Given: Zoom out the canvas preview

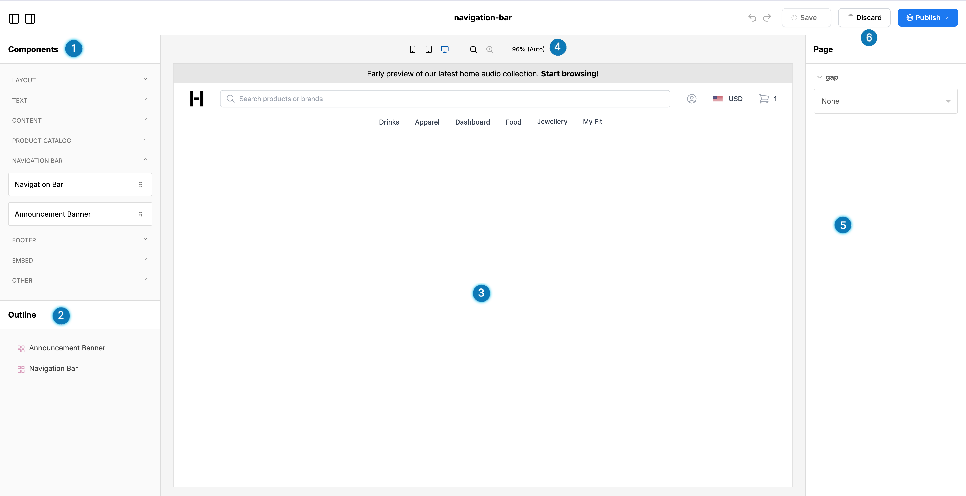Looking at the screenshot, I should [473, 49].
